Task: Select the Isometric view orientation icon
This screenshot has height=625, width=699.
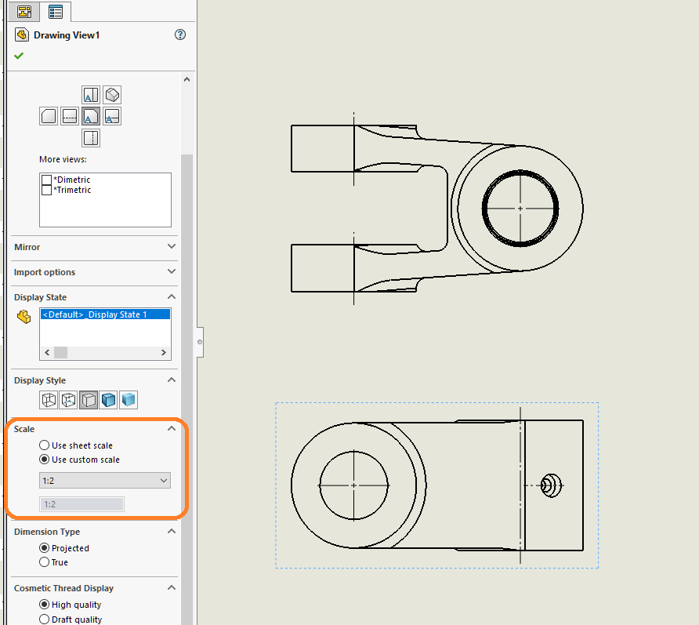Action: tap(112, 94)
